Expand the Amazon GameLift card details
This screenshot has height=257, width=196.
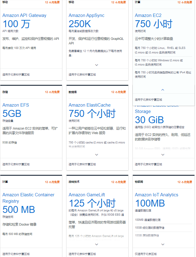(97, 244)
